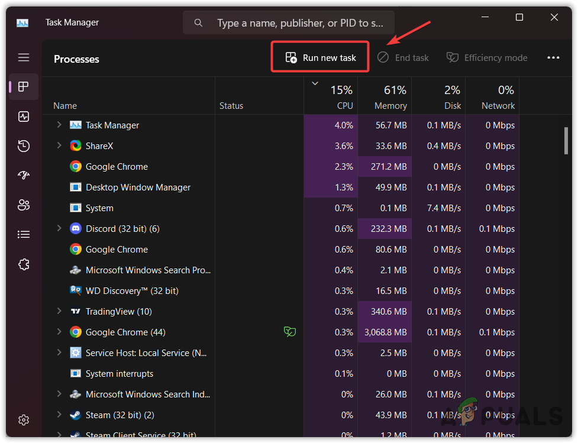Viewport: 578px width, 443px height.
Task: Open the Startup apps page icon
Action: click(x=24, y=176)
